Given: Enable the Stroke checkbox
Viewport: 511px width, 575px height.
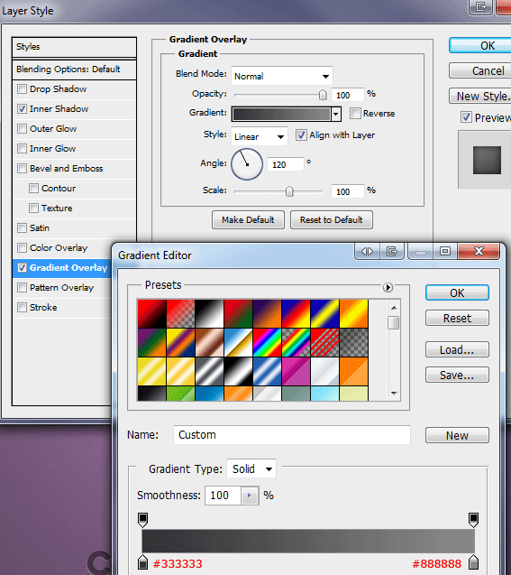Looking at the screenshot, I should [22, 307].
